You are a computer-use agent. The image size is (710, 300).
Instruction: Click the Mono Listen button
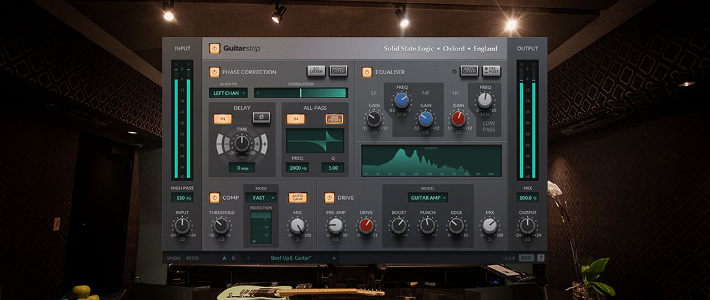point(338,71)
